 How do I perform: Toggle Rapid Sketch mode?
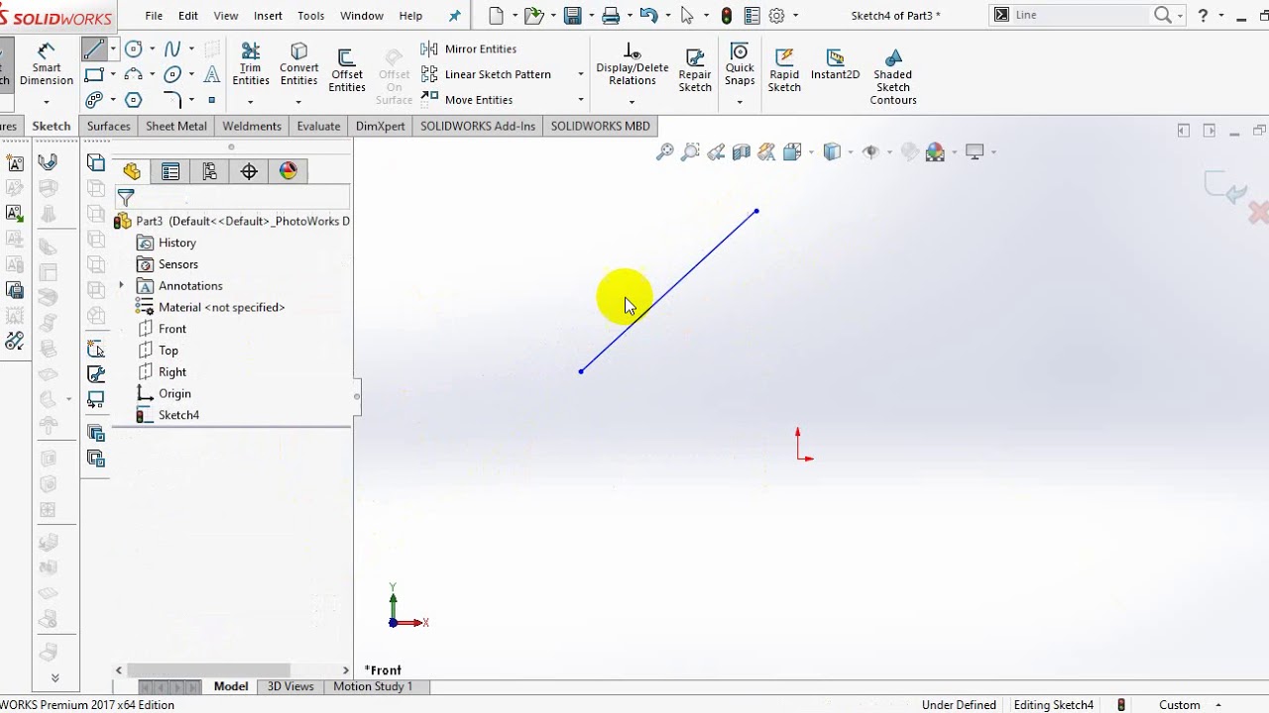coord(784,70)
